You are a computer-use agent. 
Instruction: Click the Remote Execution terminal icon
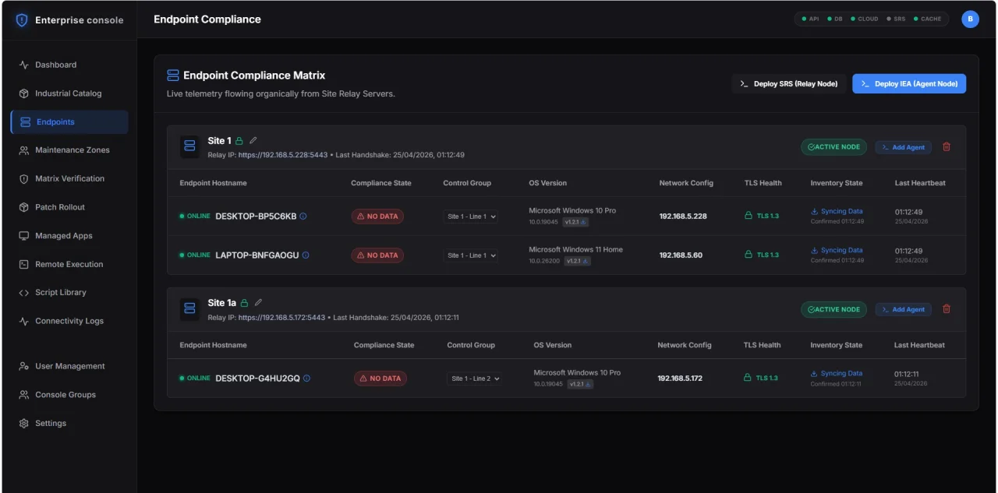[23, 264]
